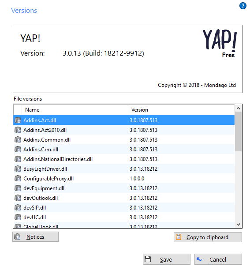Select the Addins.Crm.dll file name
The height and width of the screenshot is (270, 250).
pyautogui.click(x=41, y=149)
